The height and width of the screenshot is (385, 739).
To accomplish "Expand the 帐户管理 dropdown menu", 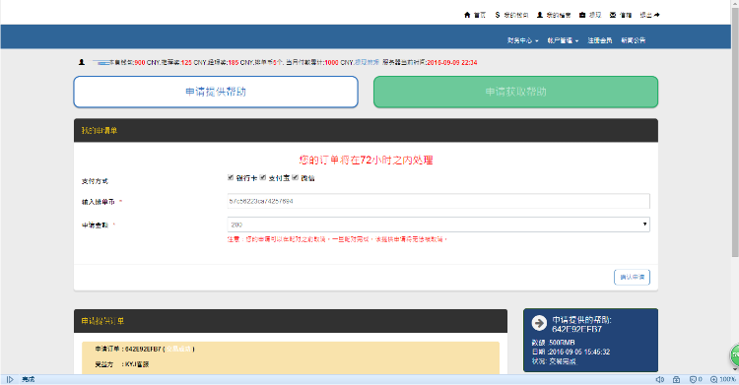I will 563,40.
